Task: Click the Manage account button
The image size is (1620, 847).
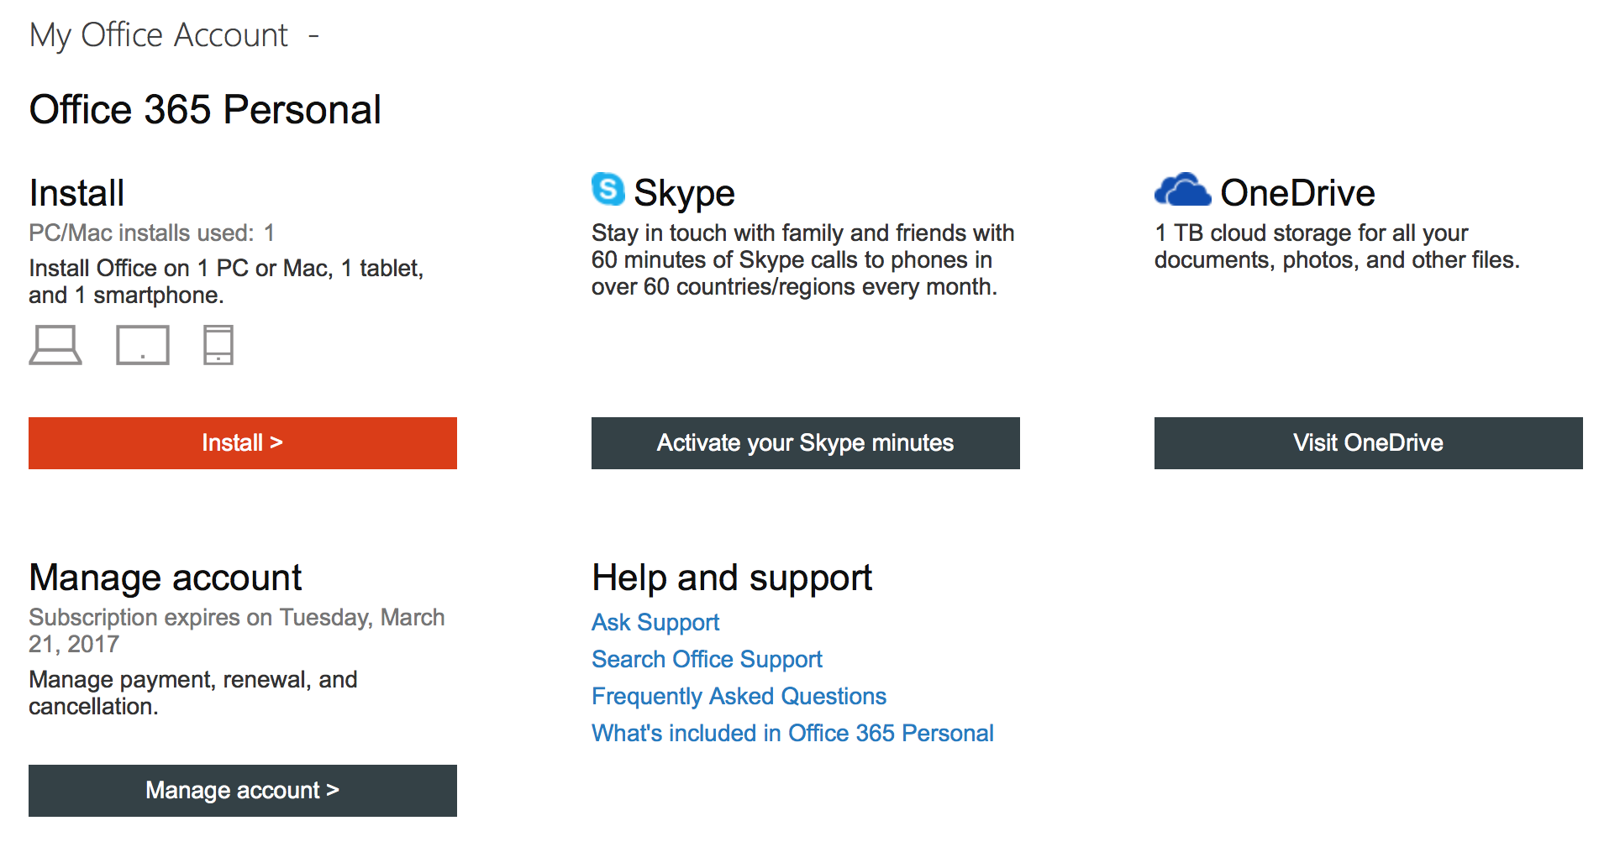Action: 242,791
